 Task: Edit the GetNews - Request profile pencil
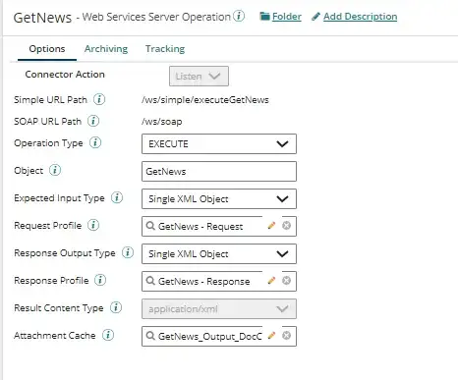click(x=271, y=226)
